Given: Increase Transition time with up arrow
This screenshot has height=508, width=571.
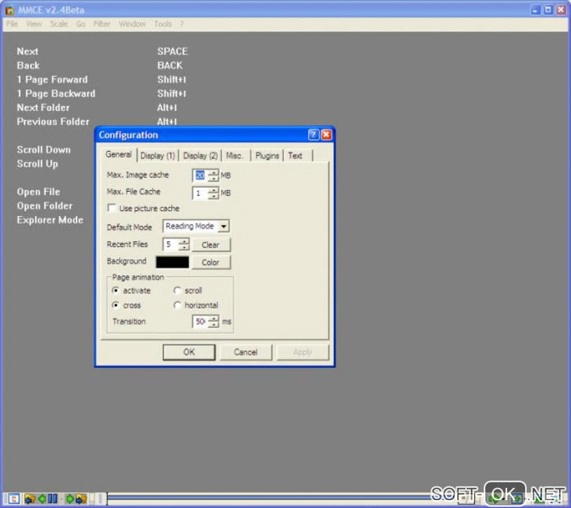Looking at the screenshot, I should pos(213,318).
